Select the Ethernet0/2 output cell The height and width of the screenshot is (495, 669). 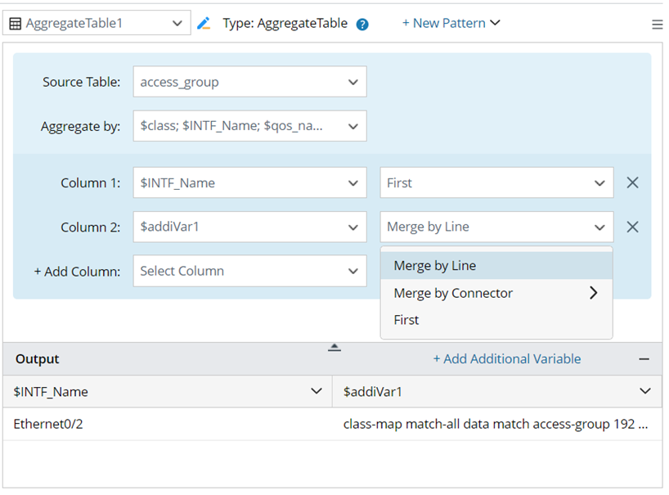(x=48, y=424)
